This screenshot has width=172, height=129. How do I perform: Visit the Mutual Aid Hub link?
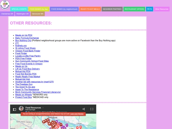pyautogui.click(x=23, y=79)
